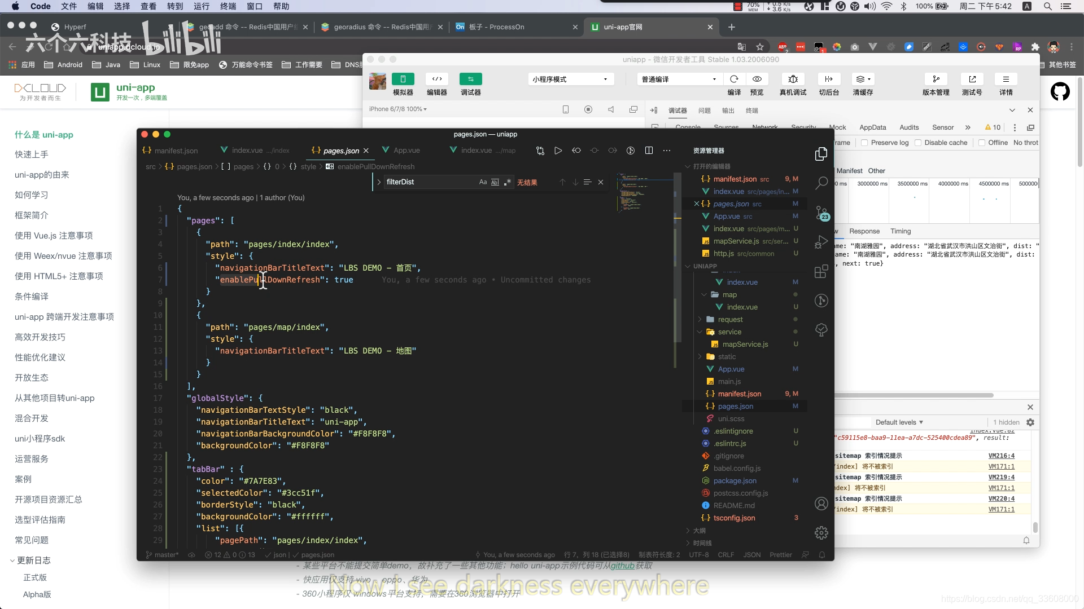1084x609 pixels.
Task: Open the Search view in activity bar
Action: coord(821,183)
